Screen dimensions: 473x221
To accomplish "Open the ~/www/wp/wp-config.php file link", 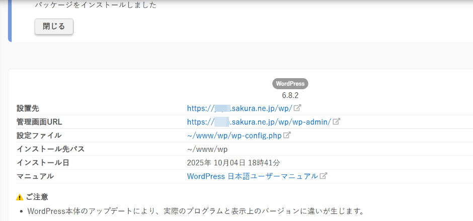I will coord(234,135).
